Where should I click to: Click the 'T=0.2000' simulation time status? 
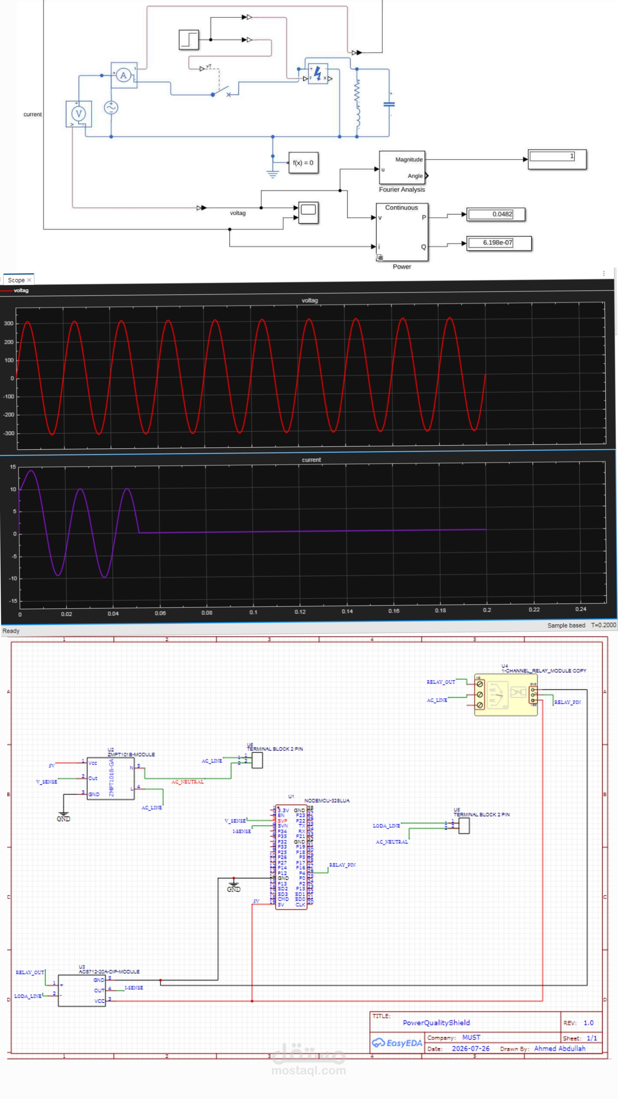[603, 624]
